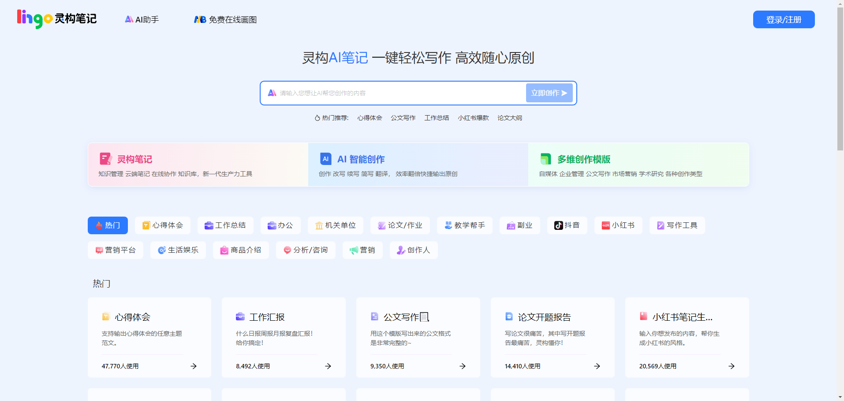Open the 免费在线画图 page
Image resolution: width=844 pixels, height=401 pixels.
coord(225,19)
